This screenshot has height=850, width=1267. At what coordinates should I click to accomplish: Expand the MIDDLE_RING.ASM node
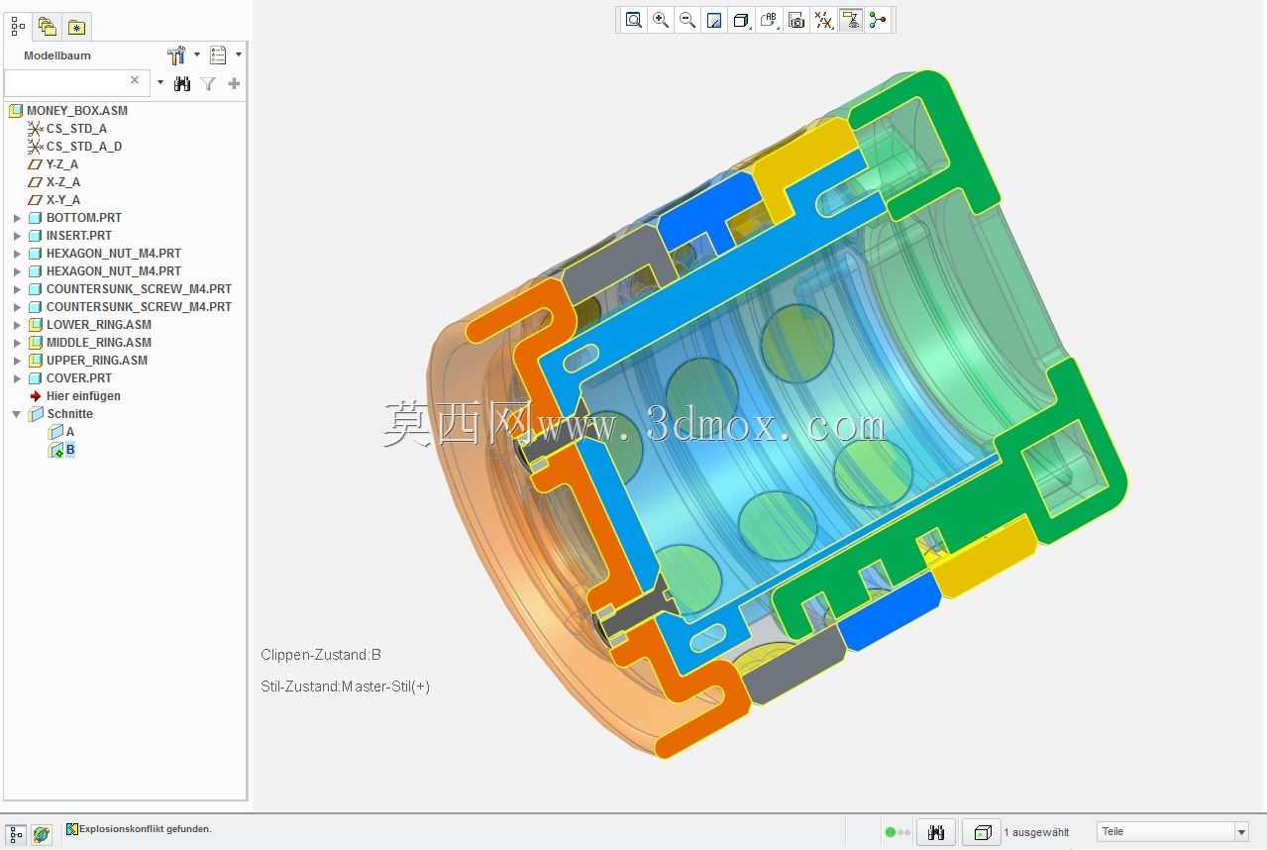coord(17,343)
